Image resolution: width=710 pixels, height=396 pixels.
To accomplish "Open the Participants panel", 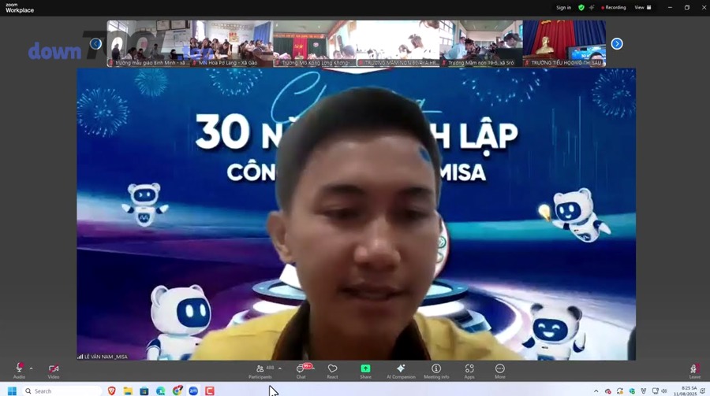I will (261, 371).
